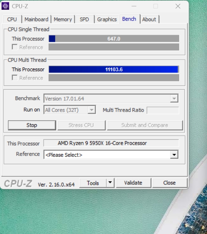The image size is (207, 234).
Task: Select the Memory tab
Action: pos(63,19)
